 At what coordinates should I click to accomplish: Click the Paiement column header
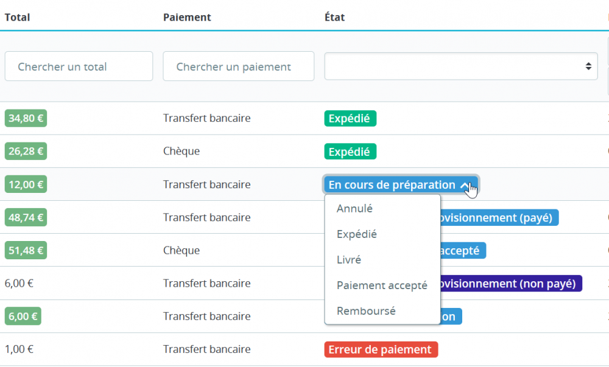pos(187,17)
